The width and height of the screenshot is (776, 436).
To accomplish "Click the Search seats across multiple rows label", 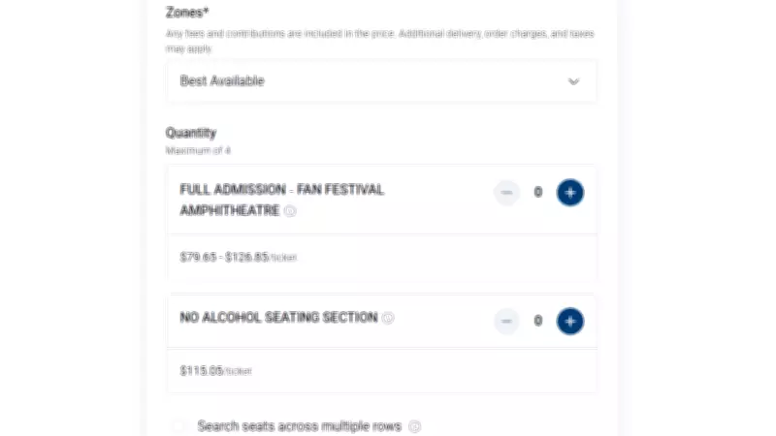I will pos(301,426).
